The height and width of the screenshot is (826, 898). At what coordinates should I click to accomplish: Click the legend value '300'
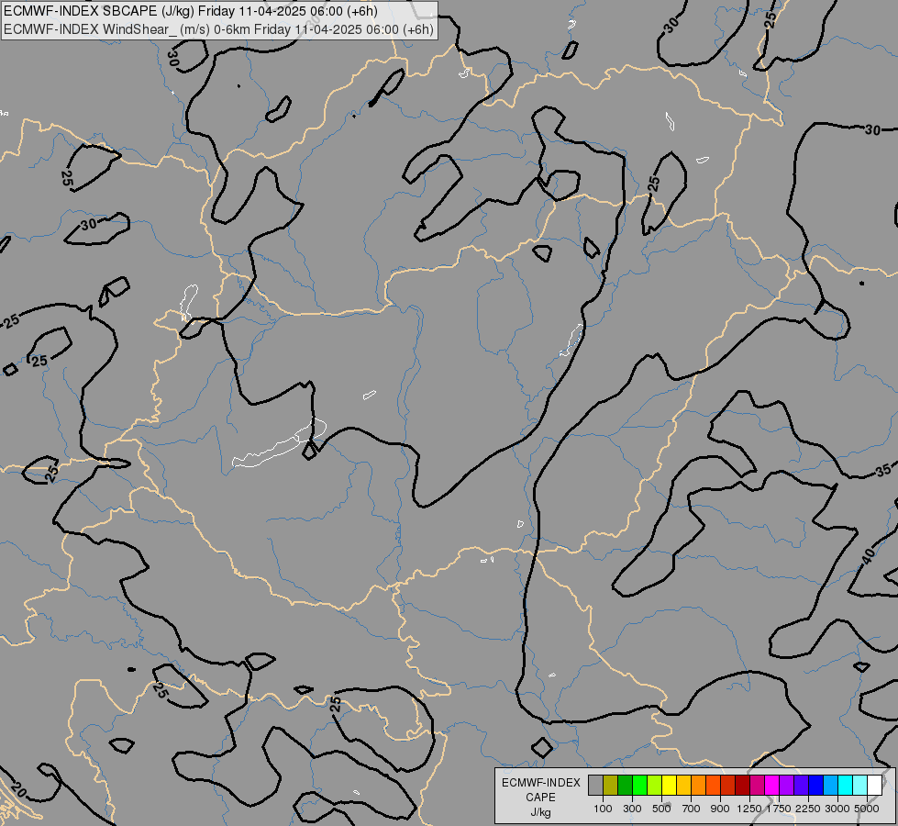(632, 809)
